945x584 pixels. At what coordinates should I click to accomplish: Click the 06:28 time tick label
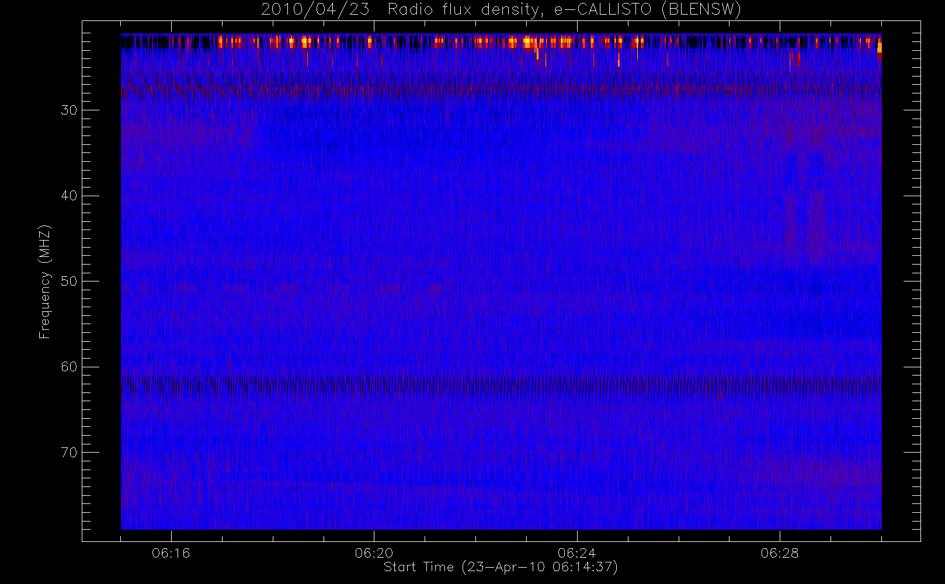tap(780, 553)
